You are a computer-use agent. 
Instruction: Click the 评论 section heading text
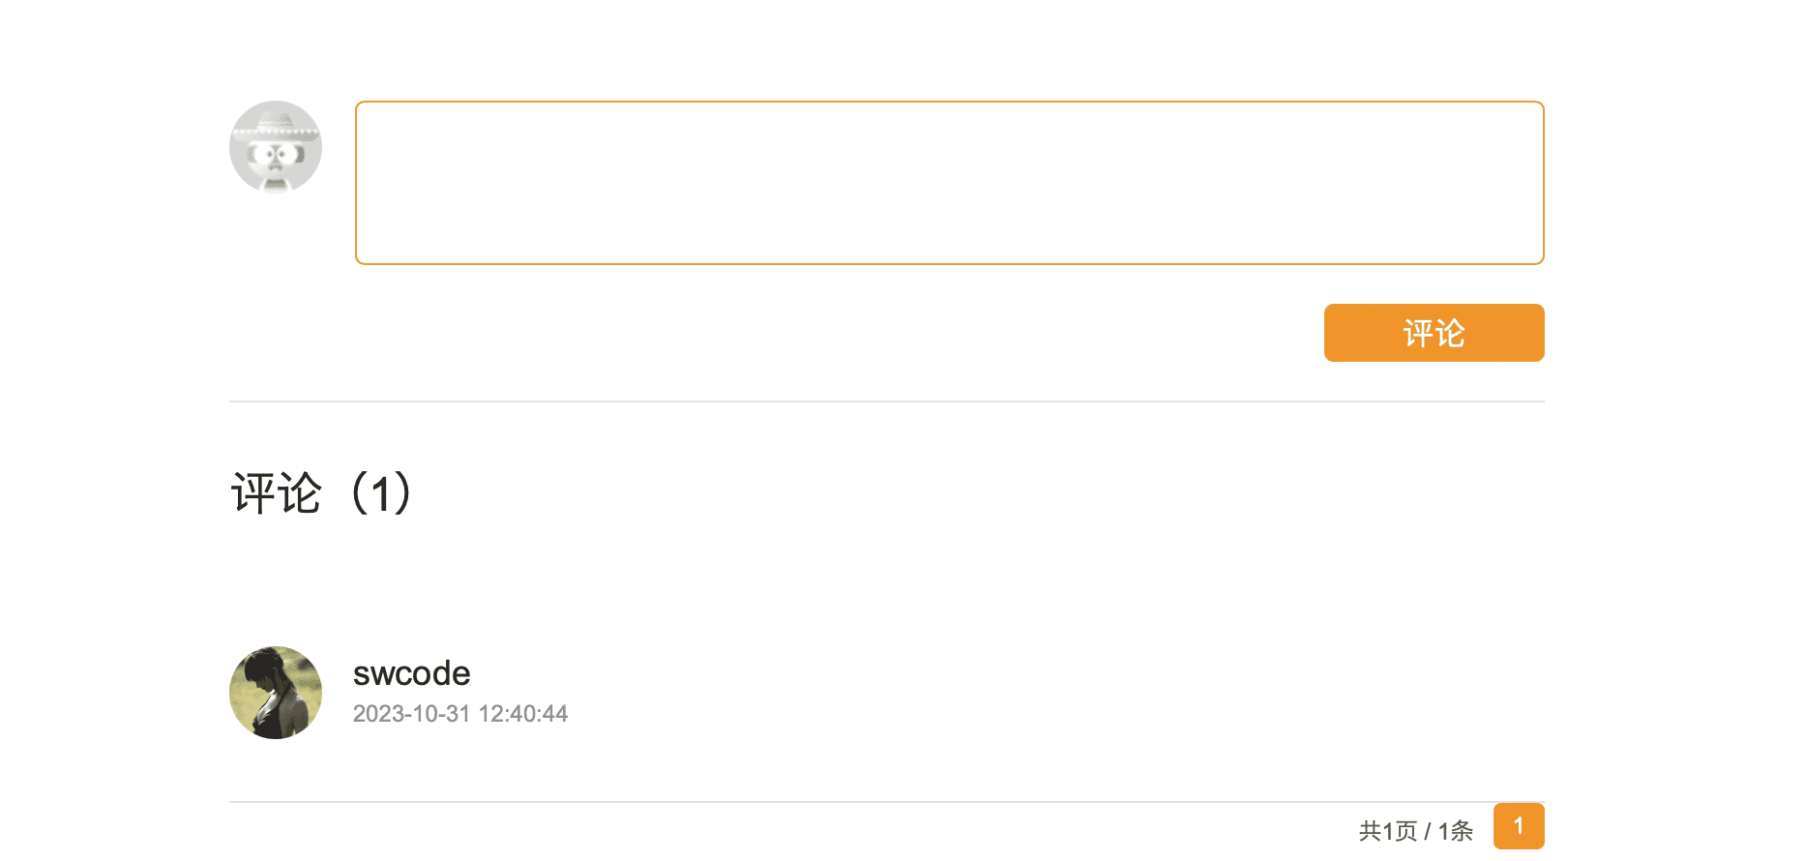[276, 493]
